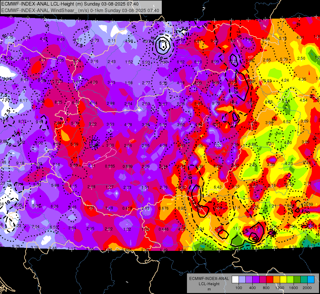Viewport: 320px width, 294px height.
Task: Click the grid value 2.92
Action: click(x=109, y=229)
